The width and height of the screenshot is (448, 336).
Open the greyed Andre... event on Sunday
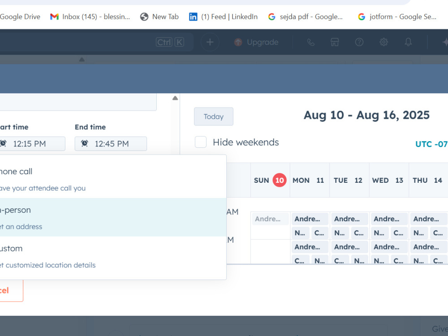tap(270, 219)
